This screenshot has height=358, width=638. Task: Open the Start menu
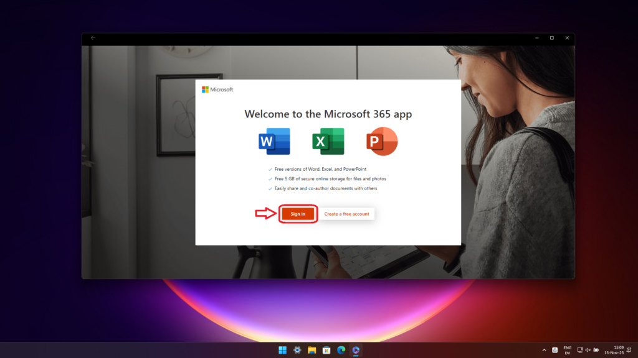point(283,350)
